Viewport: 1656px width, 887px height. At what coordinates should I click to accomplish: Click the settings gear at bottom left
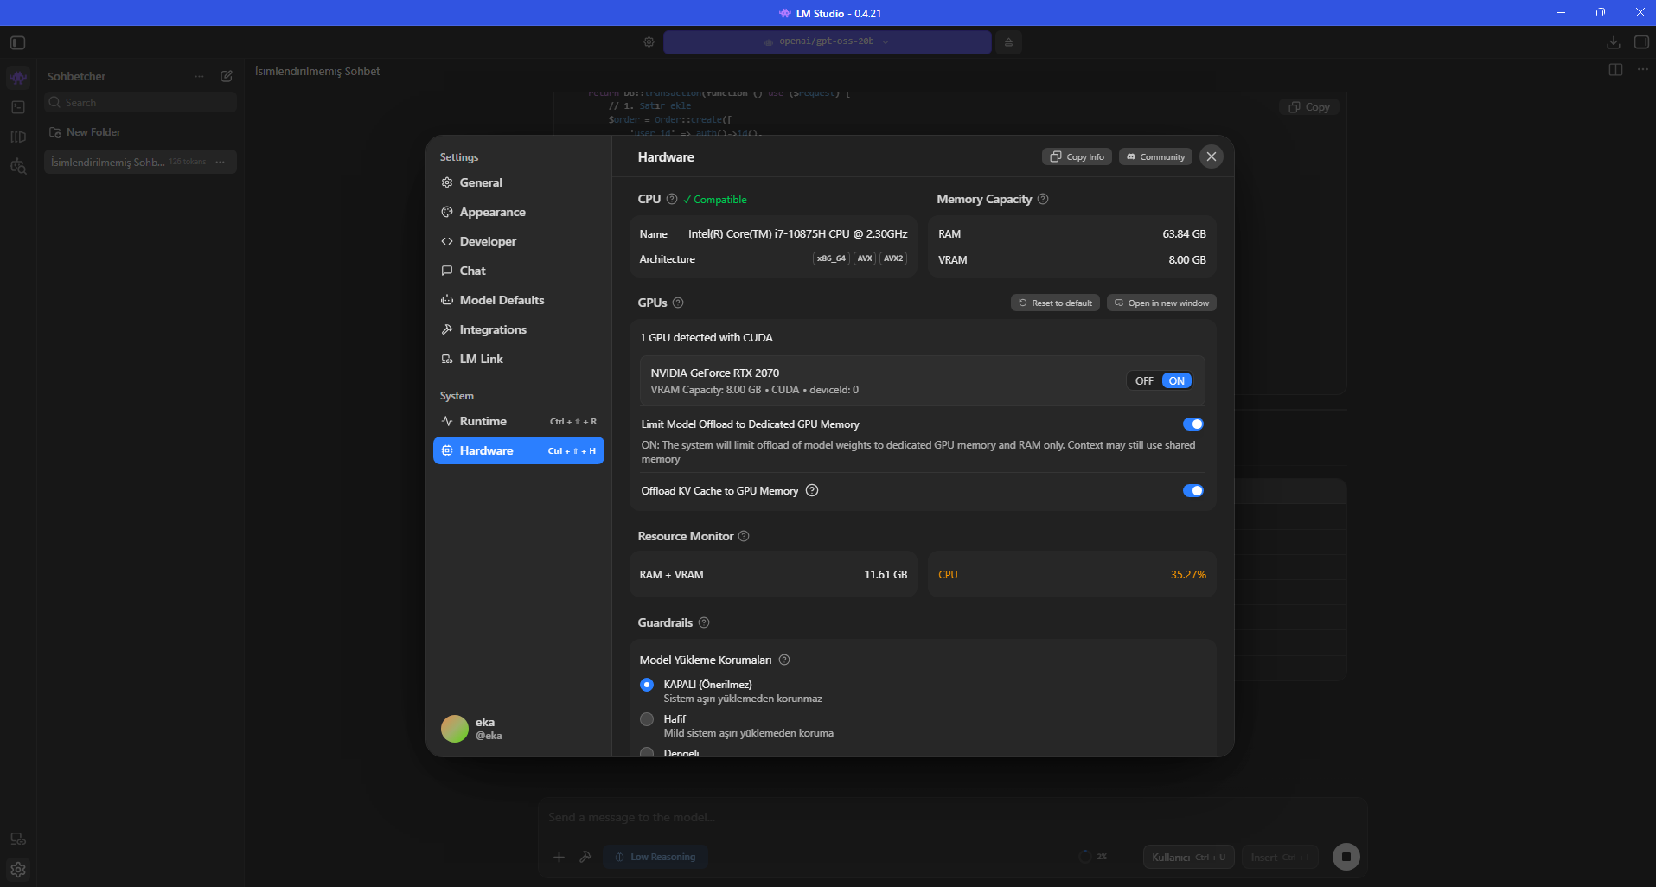point(18,870)
